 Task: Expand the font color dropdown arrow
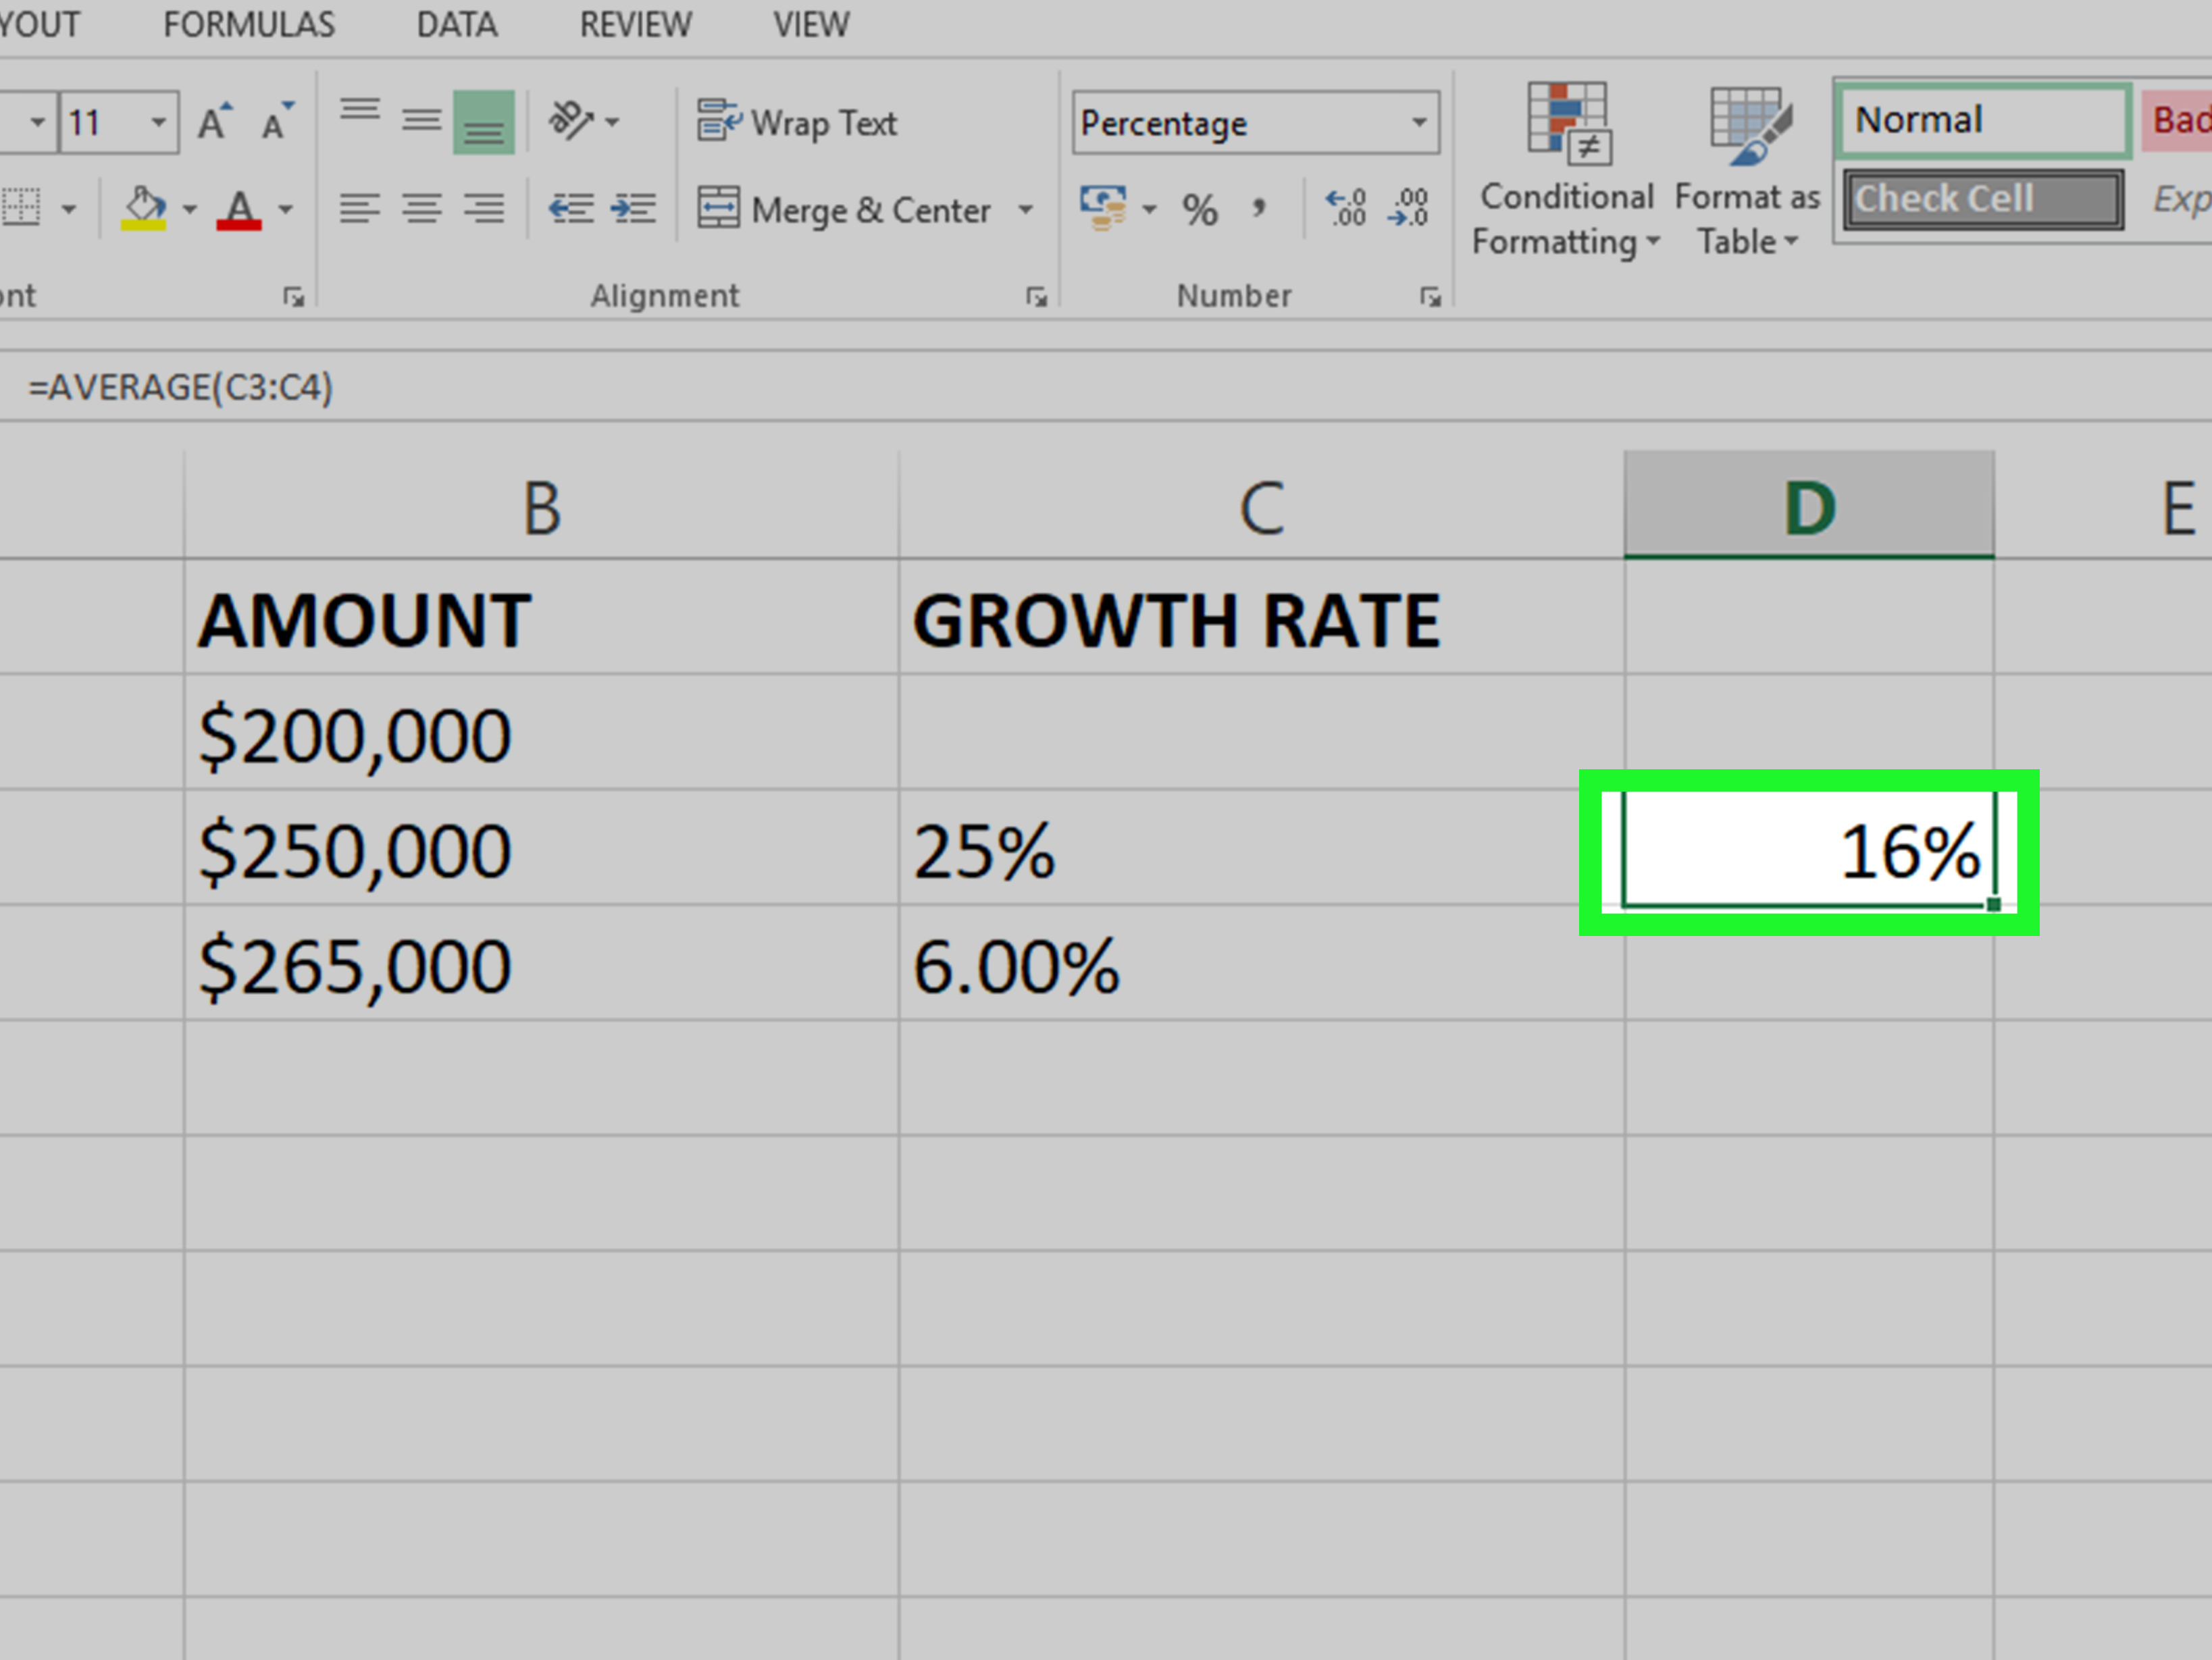click(x=285, y=209)
